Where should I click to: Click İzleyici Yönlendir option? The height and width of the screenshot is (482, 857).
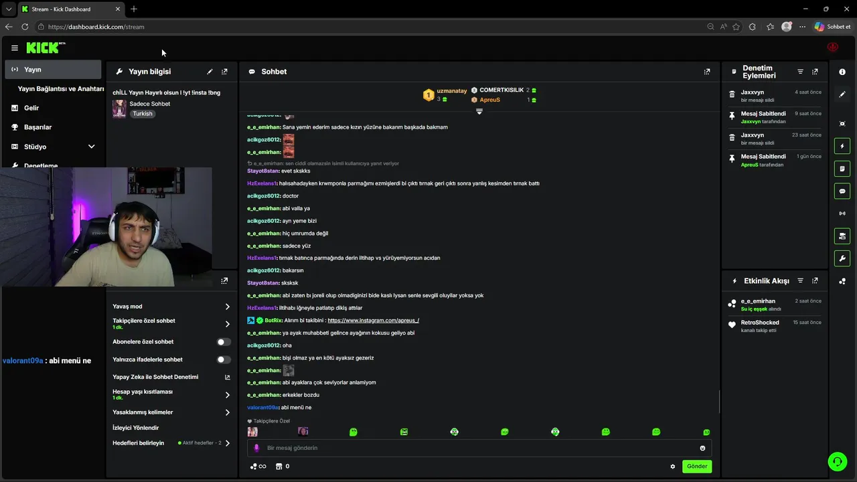point(136,428)
